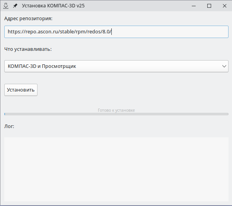
Task: Click the Установить button
Action: tap(21, 90)
